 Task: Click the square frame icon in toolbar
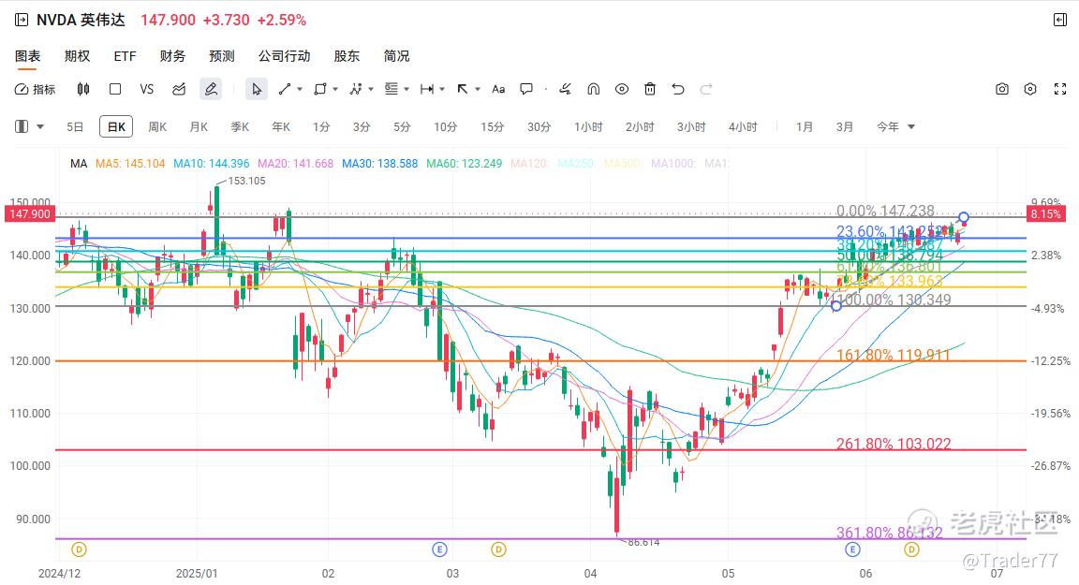(115, 89)
